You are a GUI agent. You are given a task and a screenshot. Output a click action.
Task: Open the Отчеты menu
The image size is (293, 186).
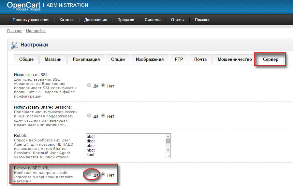pos(178,20)
